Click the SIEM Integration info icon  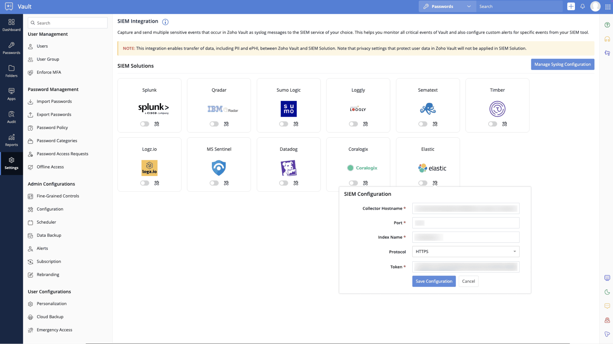pos(165,22)
